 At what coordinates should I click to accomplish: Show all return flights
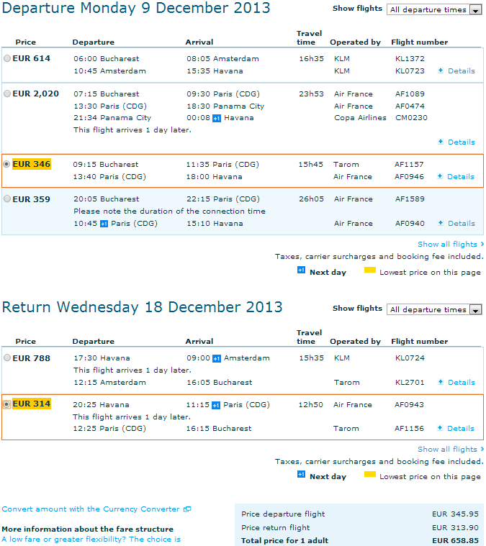point(447,449)
